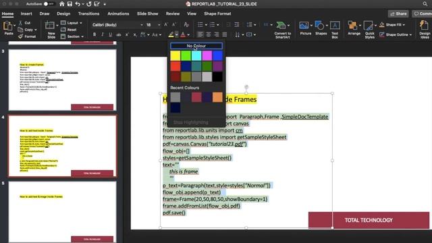Switch to the Insert tab
432x243 pixels.
26,13
